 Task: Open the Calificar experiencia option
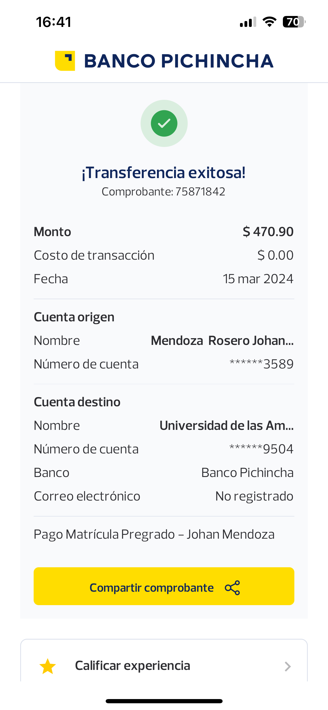point(133,666)
